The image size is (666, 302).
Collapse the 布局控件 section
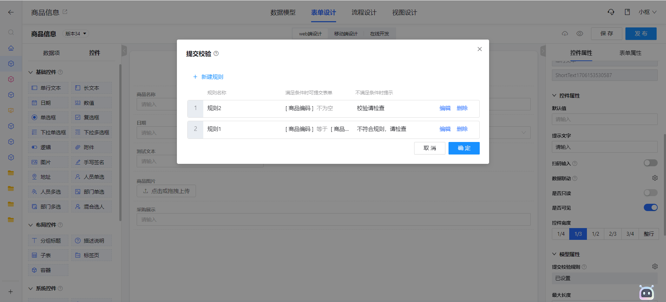(x=31, y=225)
